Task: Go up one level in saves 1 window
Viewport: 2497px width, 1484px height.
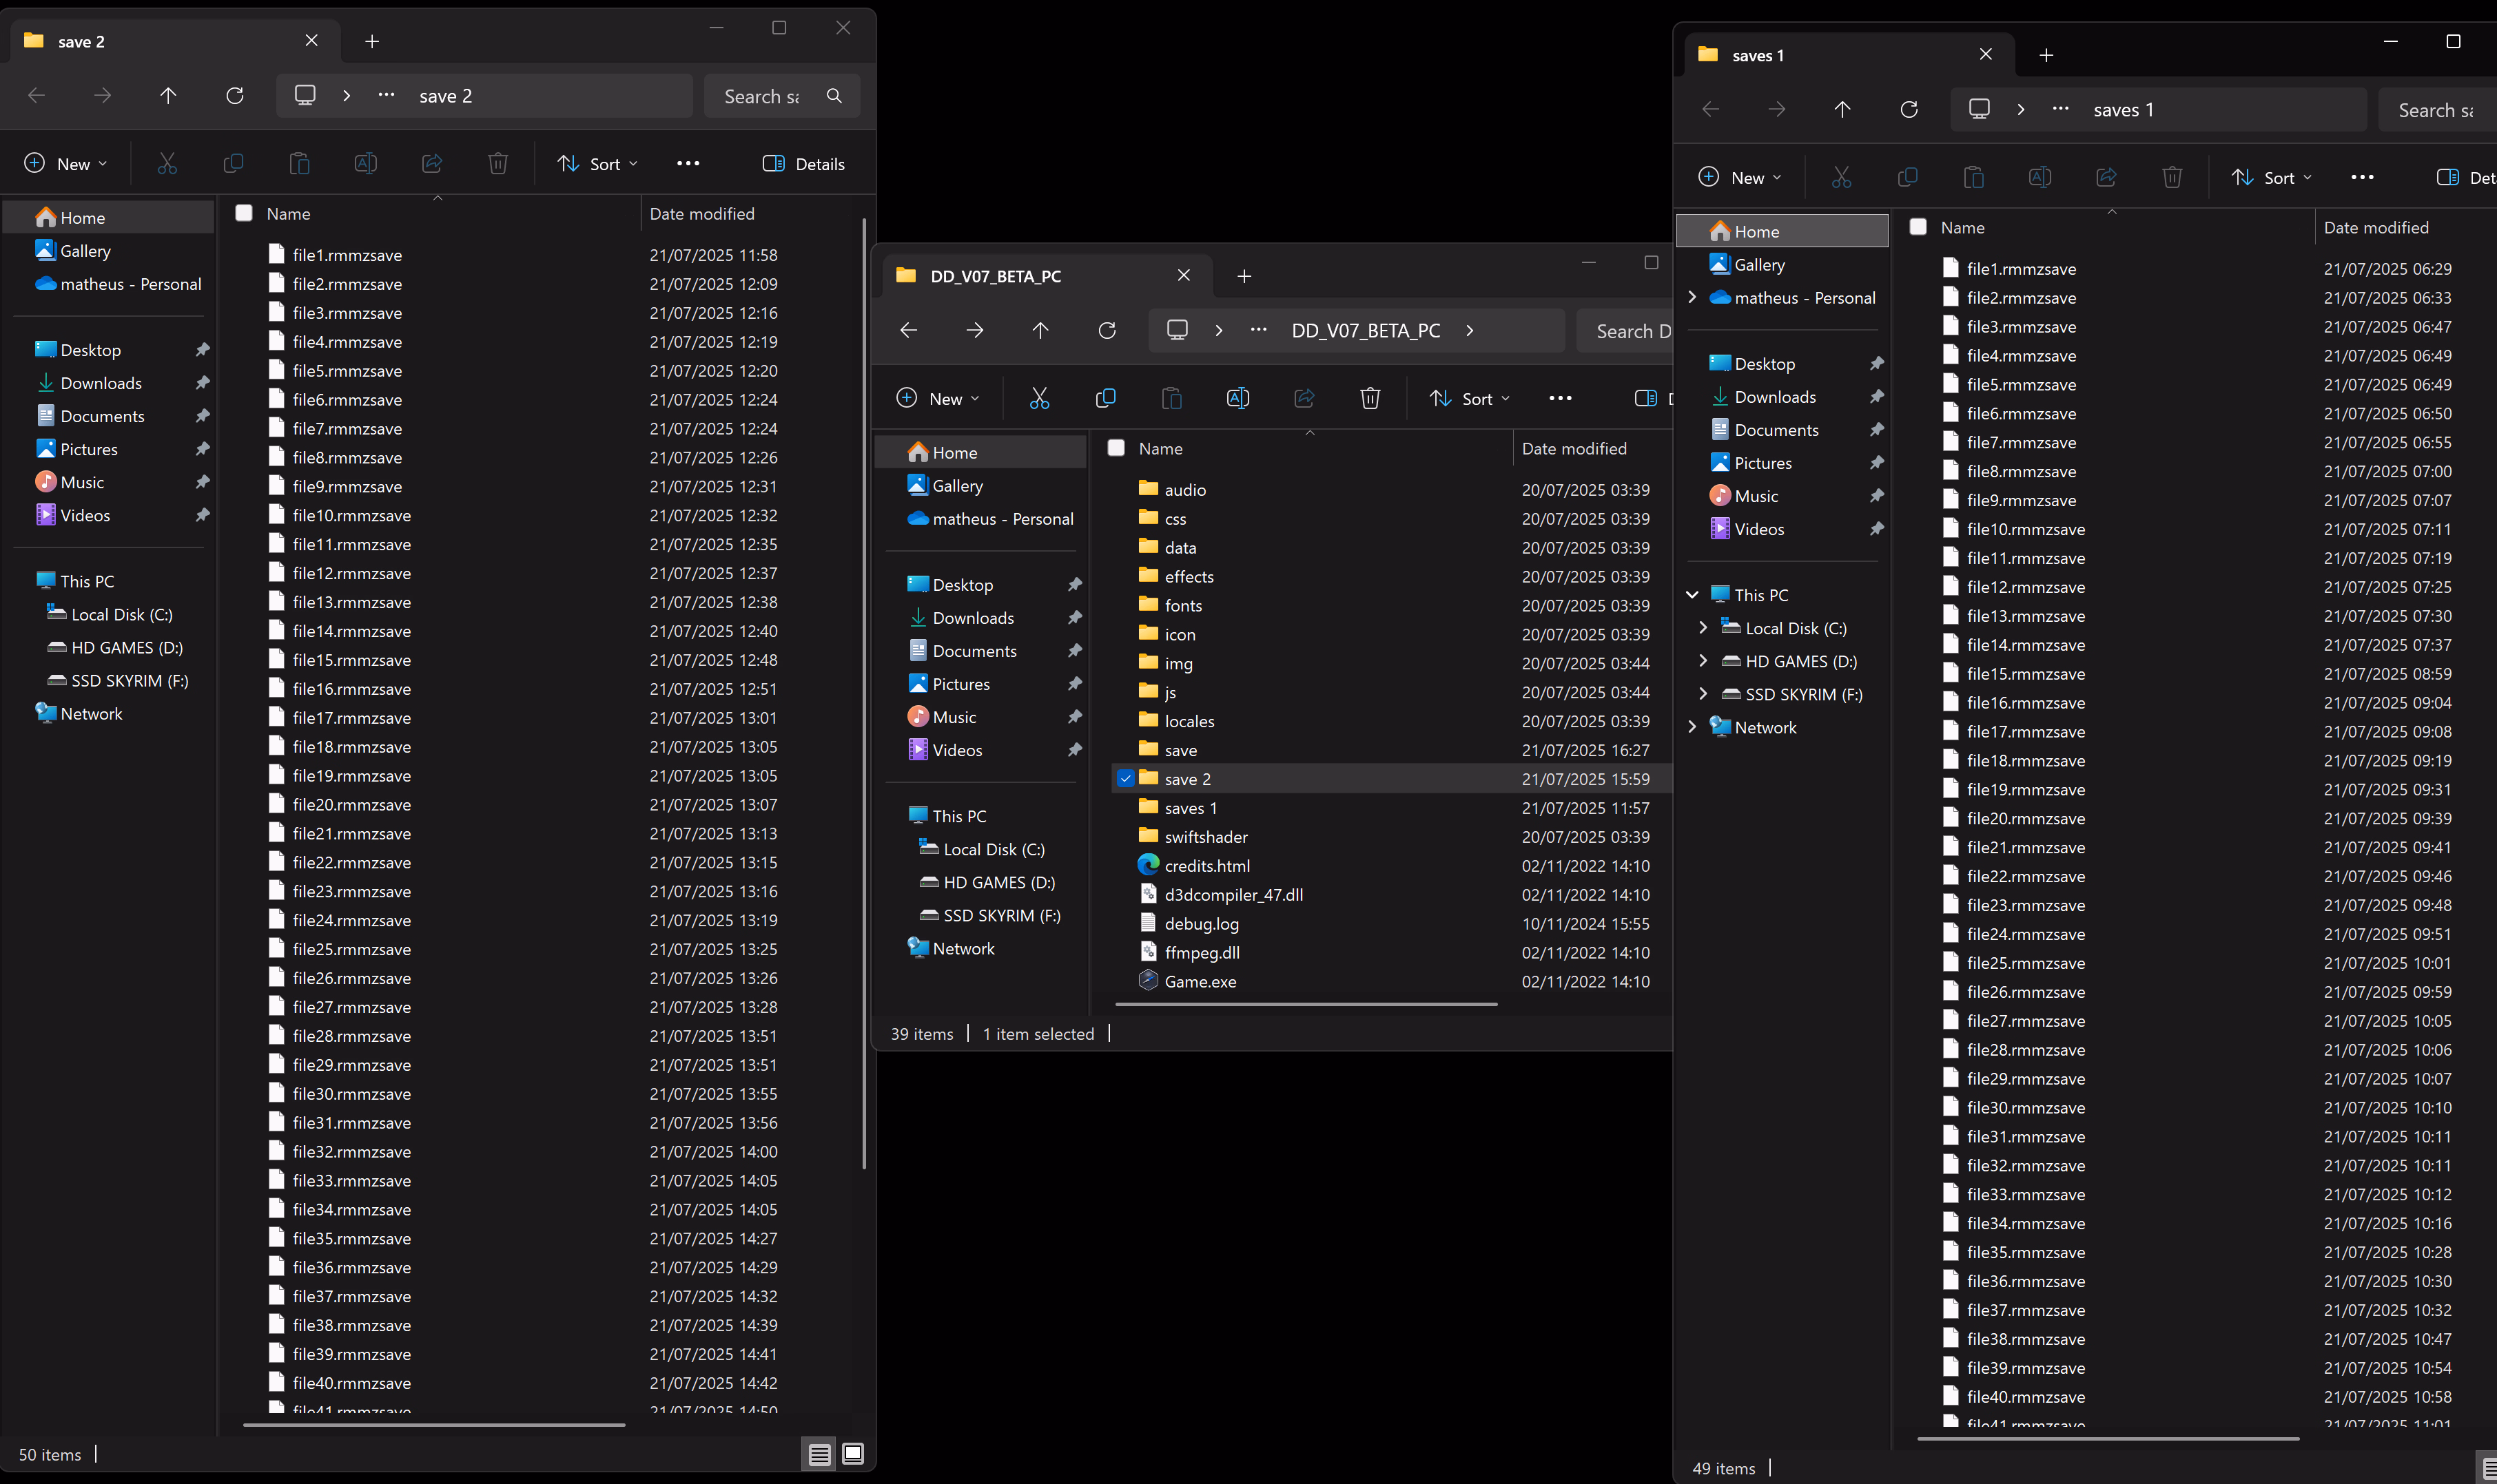Action: tap(1842, 109)
